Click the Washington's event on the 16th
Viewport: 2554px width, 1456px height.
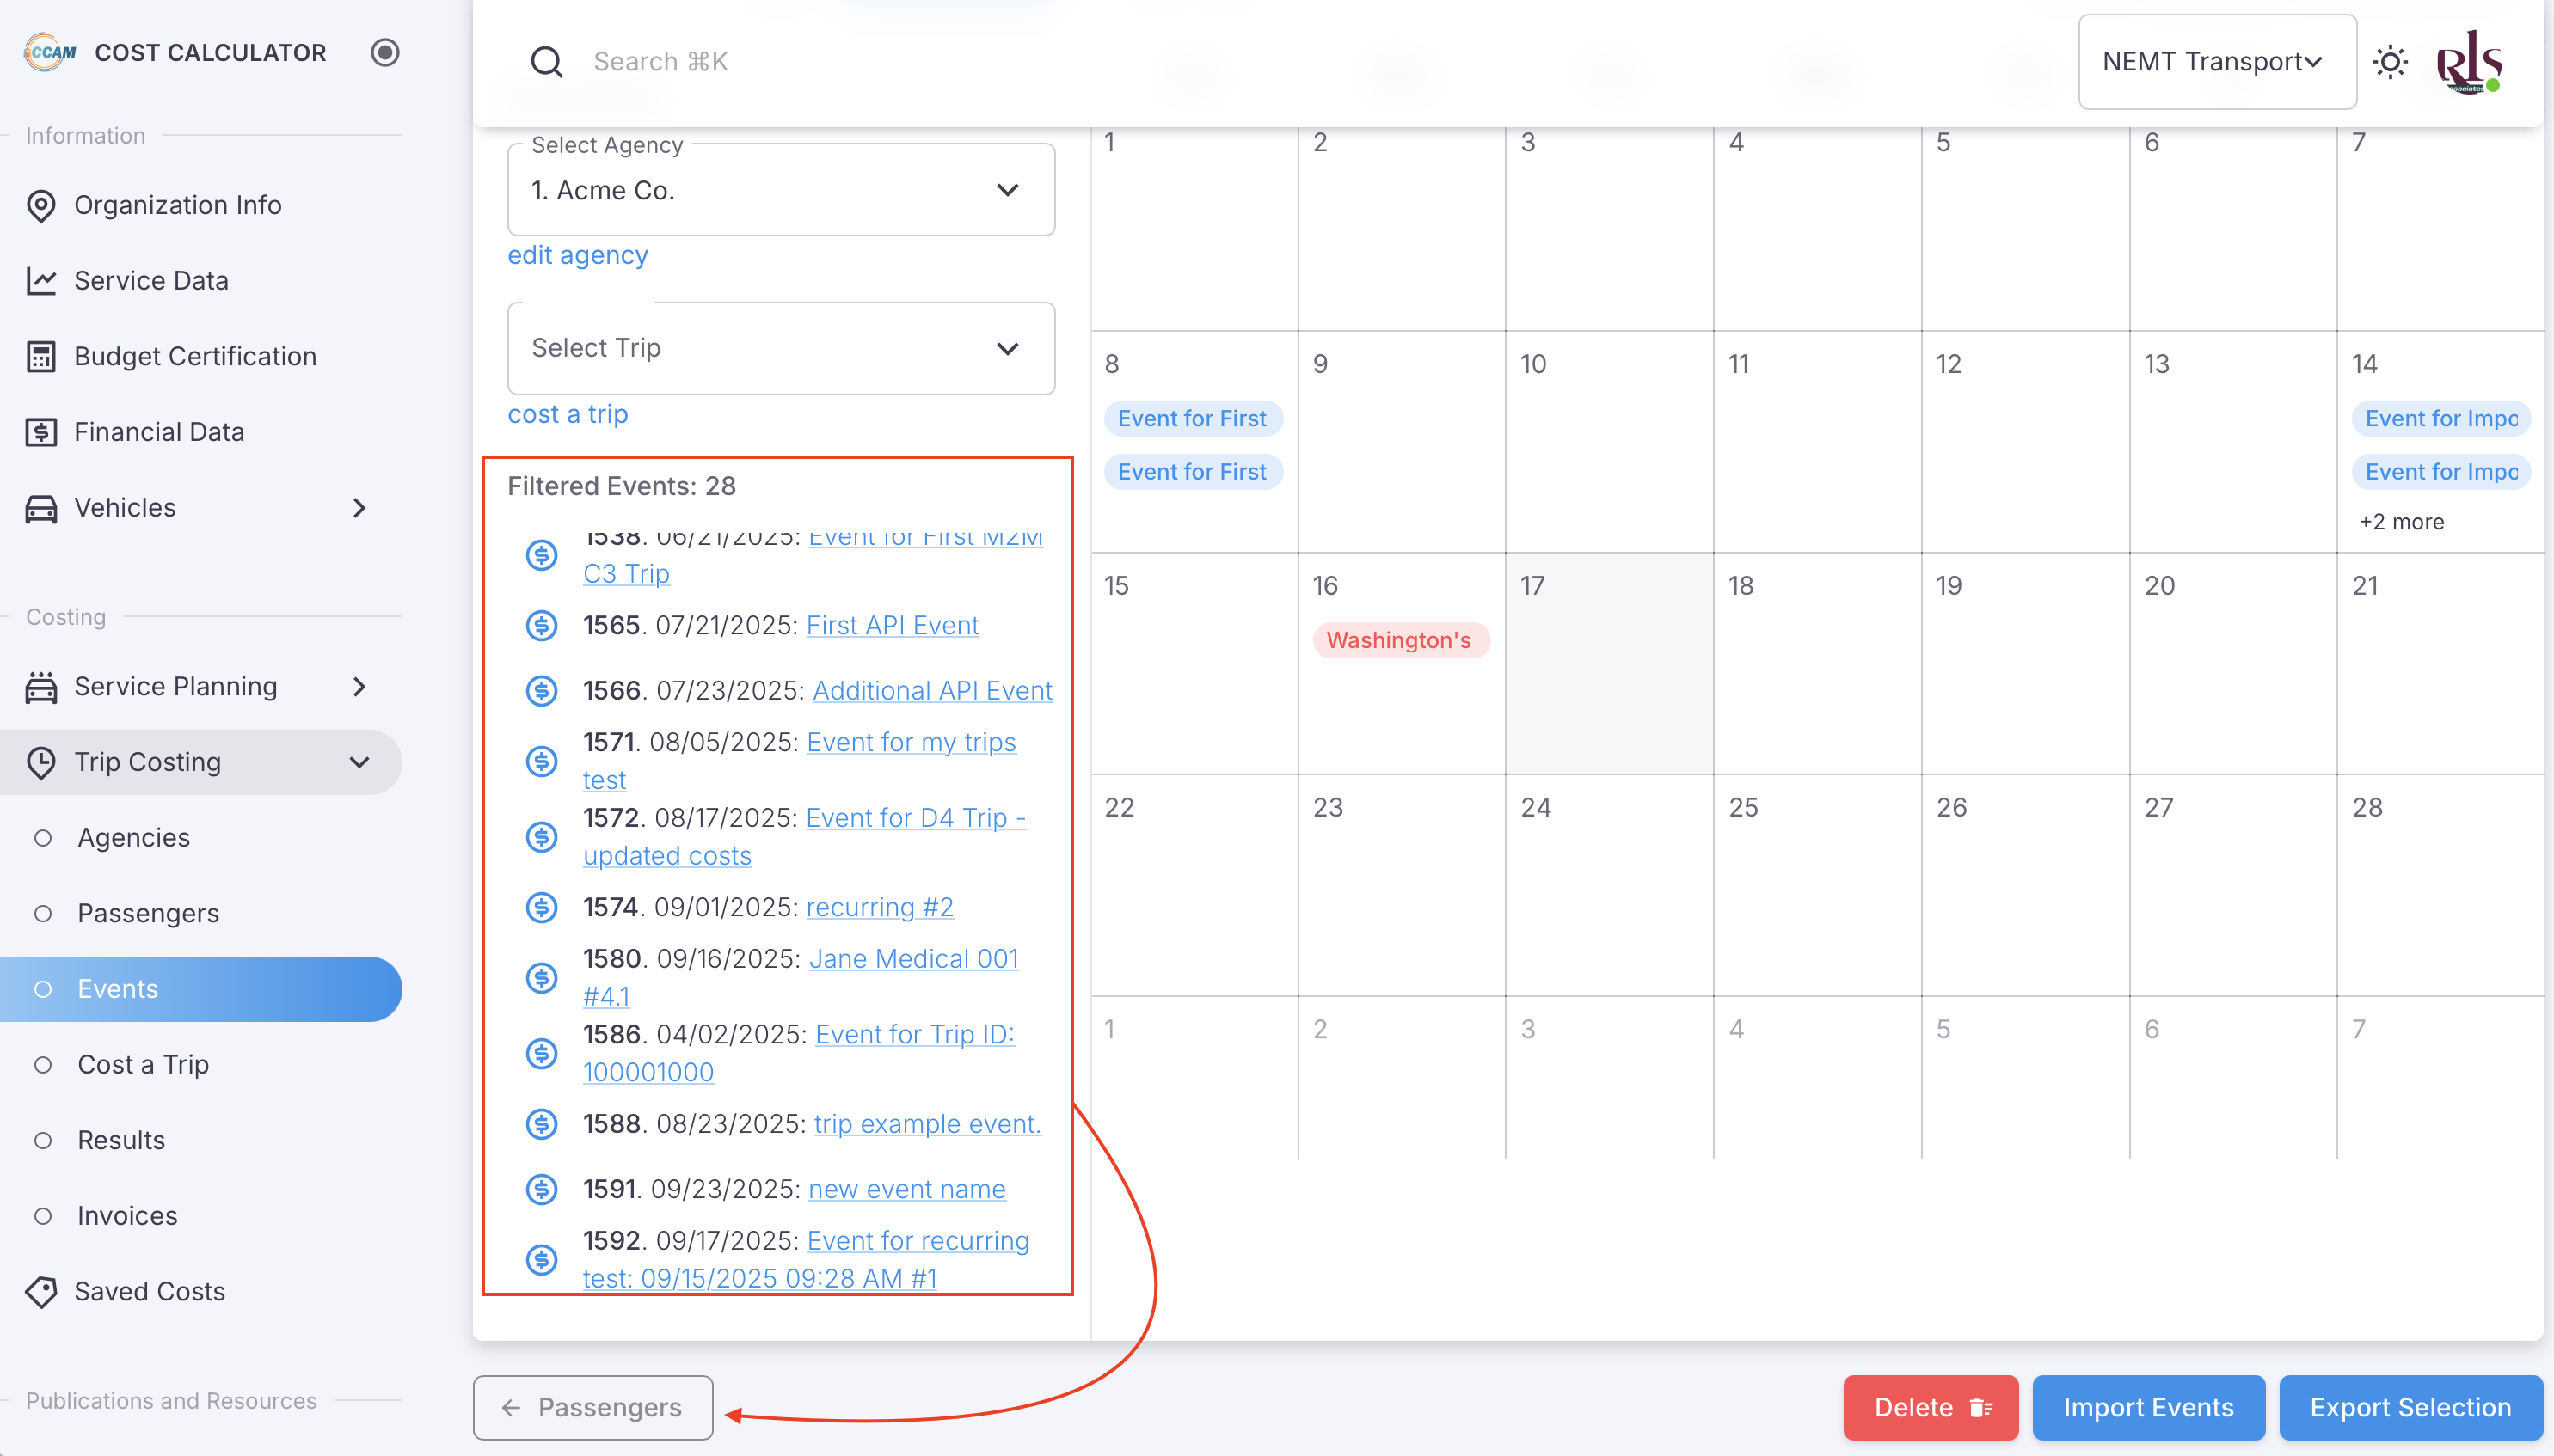pyautogui.click(x=1398, y=640)
